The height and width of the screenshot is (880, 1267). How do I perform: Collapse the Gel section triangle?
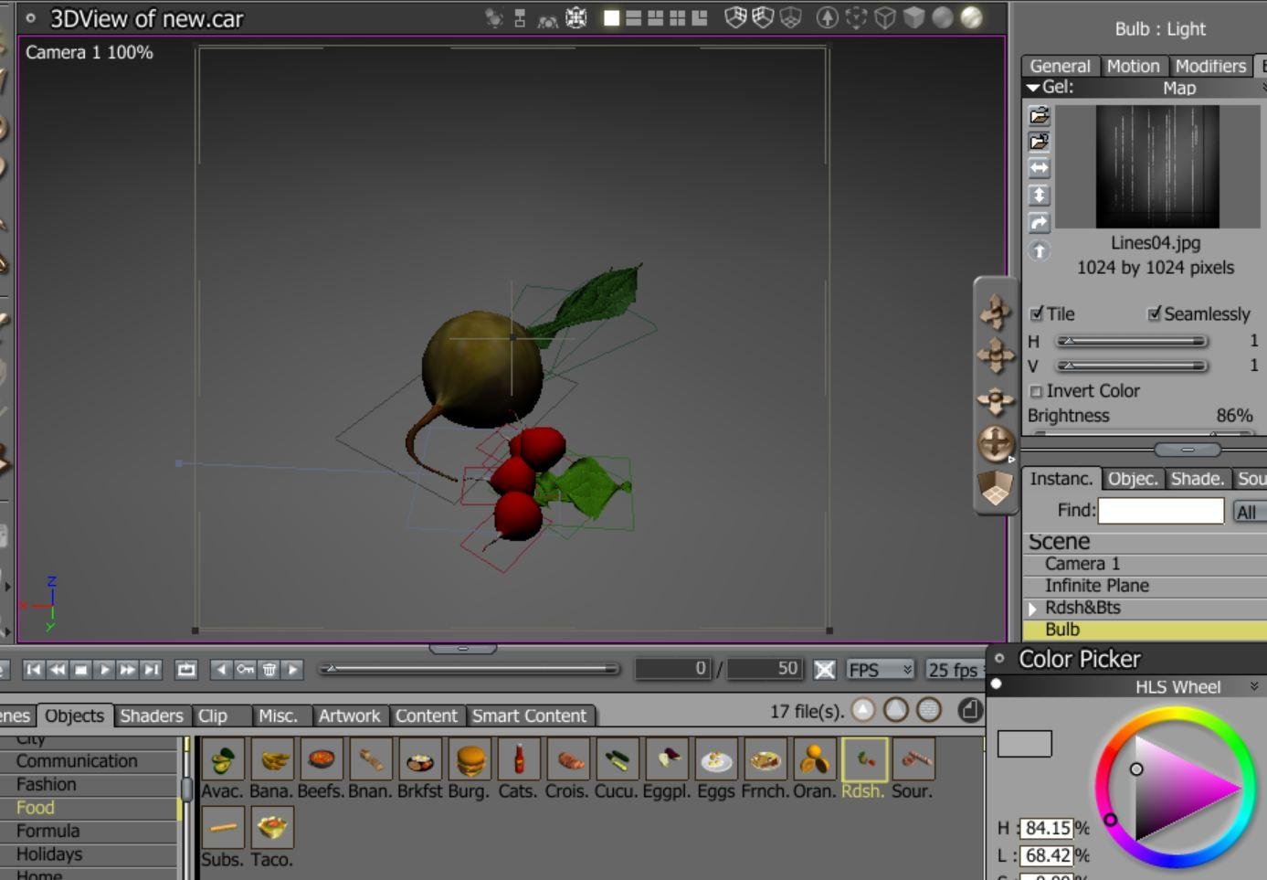tap(1033, 88)
